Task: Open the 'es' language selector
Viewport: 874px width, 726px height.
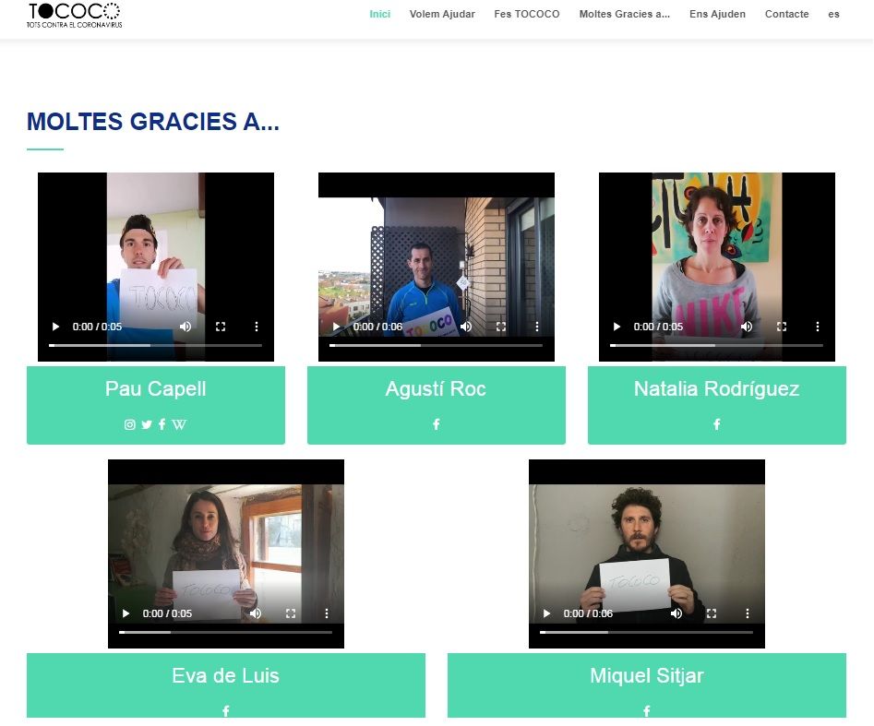Action: pos(834,14)
